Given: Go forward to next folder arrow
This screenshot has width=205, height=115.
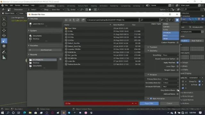Looking at the screenshot, I should tap(70, 20).
